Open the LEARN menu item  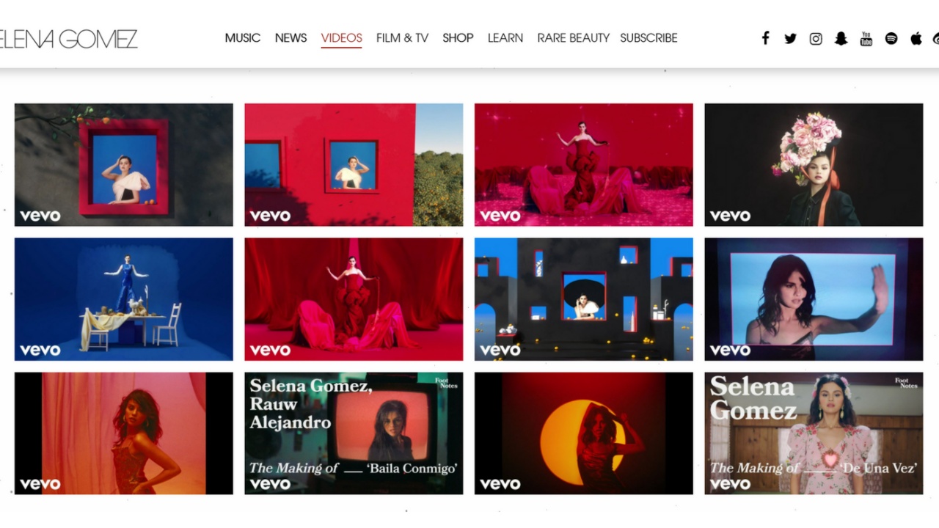505,38
